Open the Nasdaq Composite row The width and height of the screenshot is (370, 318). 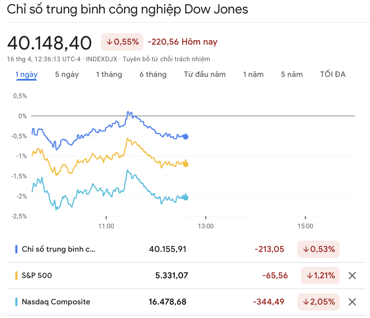click(56, 302)
